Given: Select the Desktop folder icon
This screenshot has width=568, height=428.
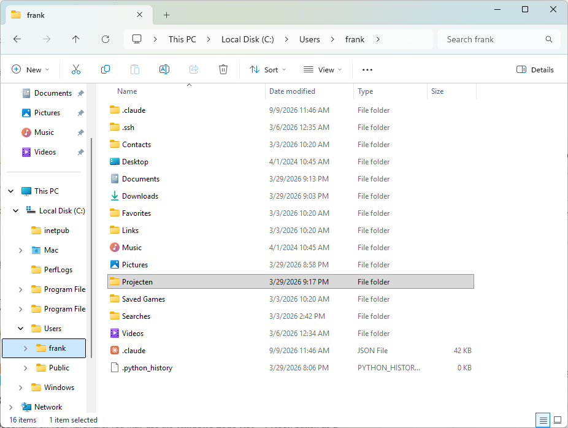Looking at the screenshot, I should click(x=115, y=161).
